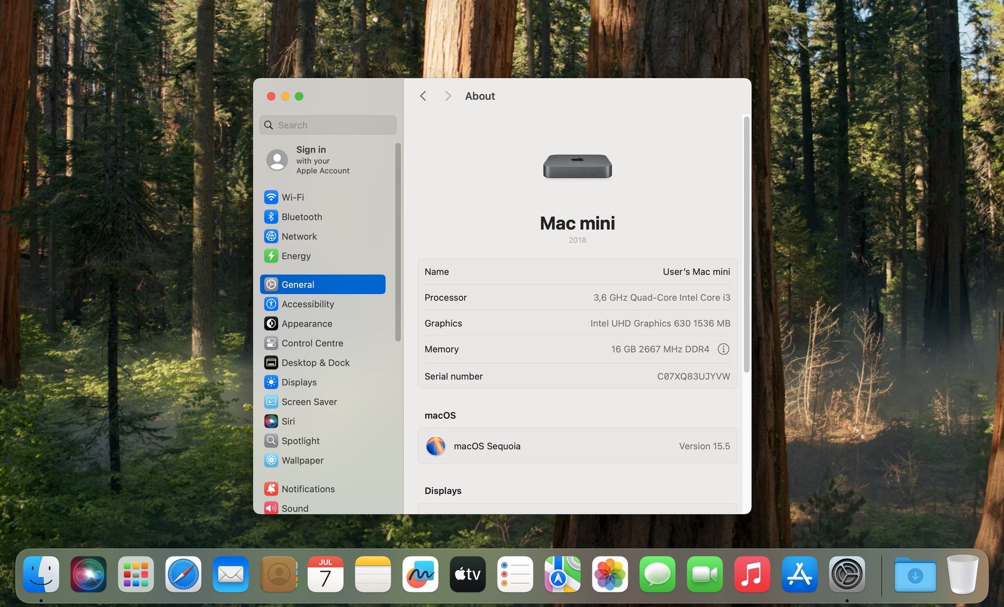Open Contacts from the Dock
1004x607 pixels.
278,574
